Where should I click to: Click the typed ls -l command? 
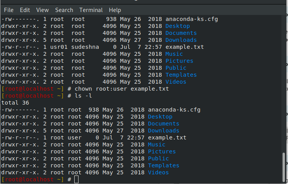(83, 96)
